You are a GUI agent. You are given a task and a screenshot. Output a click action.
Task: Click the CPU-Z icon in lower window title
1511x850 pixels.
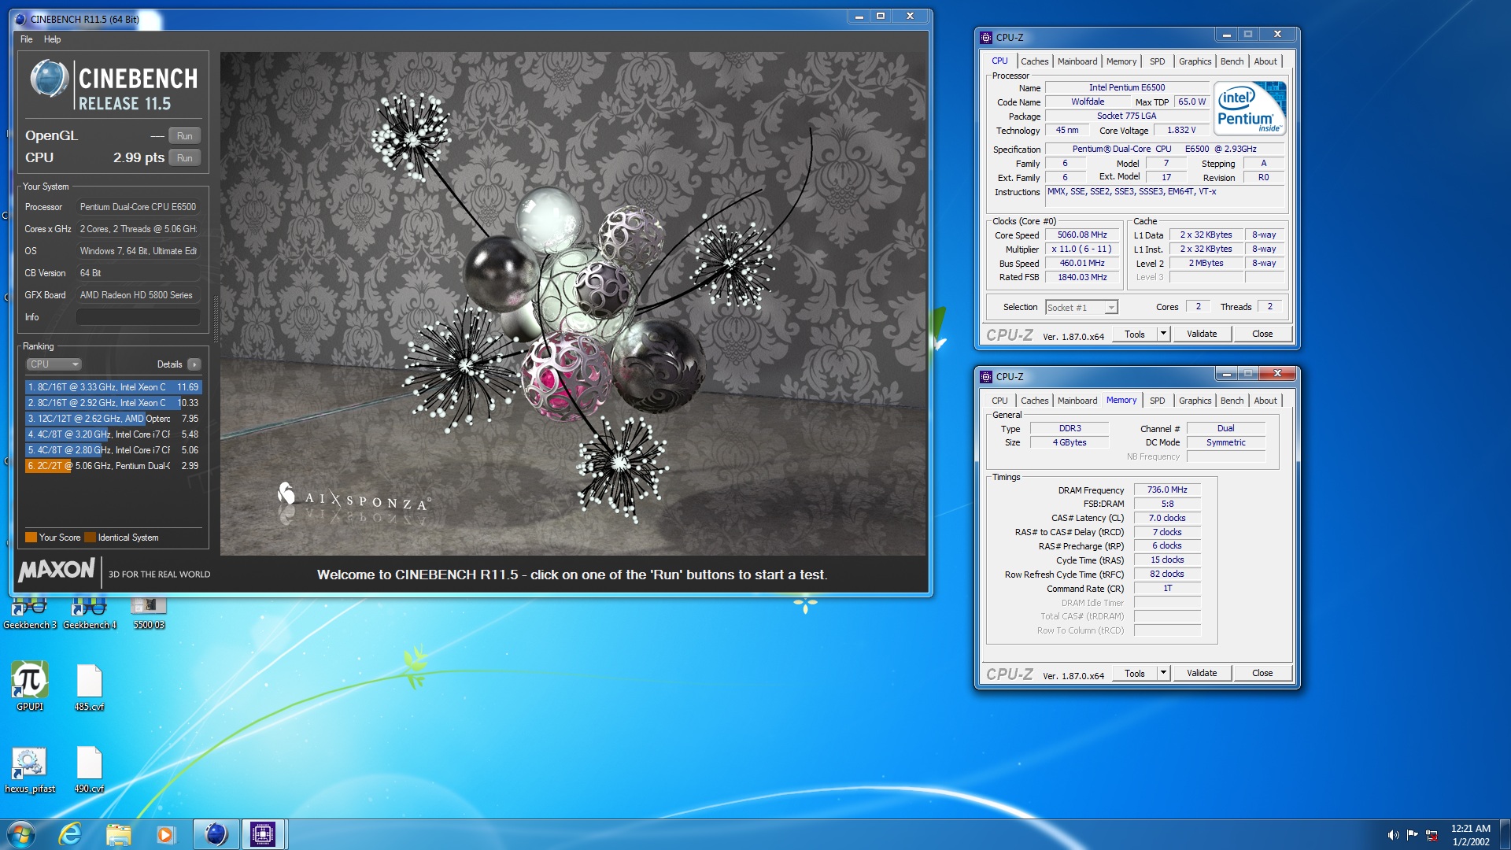[987, 376]
